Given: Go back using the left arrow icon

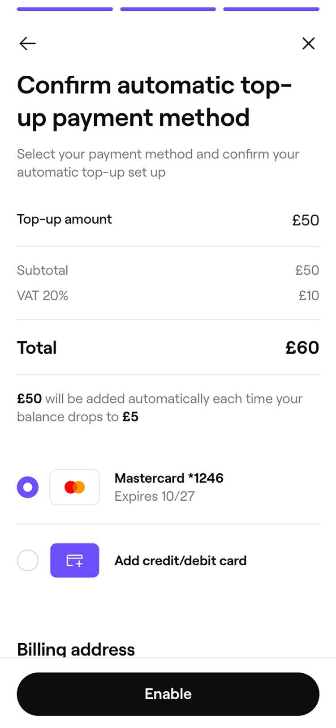Looking at the screenshot, I should tap(27, 43).
